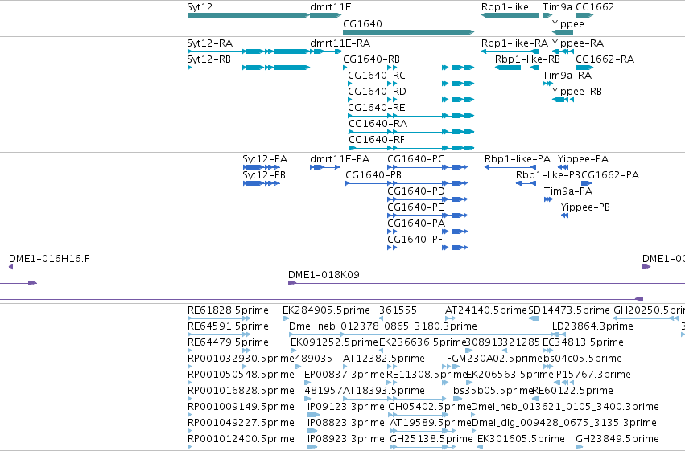The image size is (685, 451).
Task: Select the CG1640-RC transcript label
Action: [x=377, y=76]
